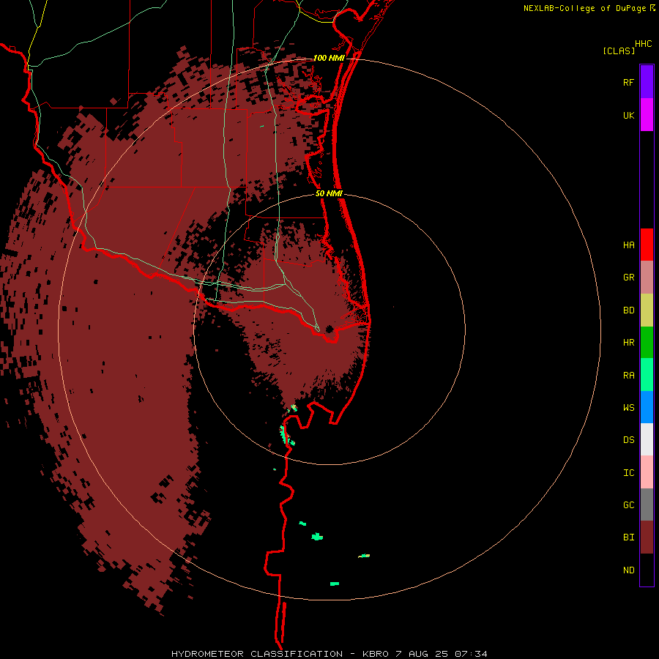Click the HR dark green legend swatch
This screenshot has height=659, width=659.
(647, 343)
